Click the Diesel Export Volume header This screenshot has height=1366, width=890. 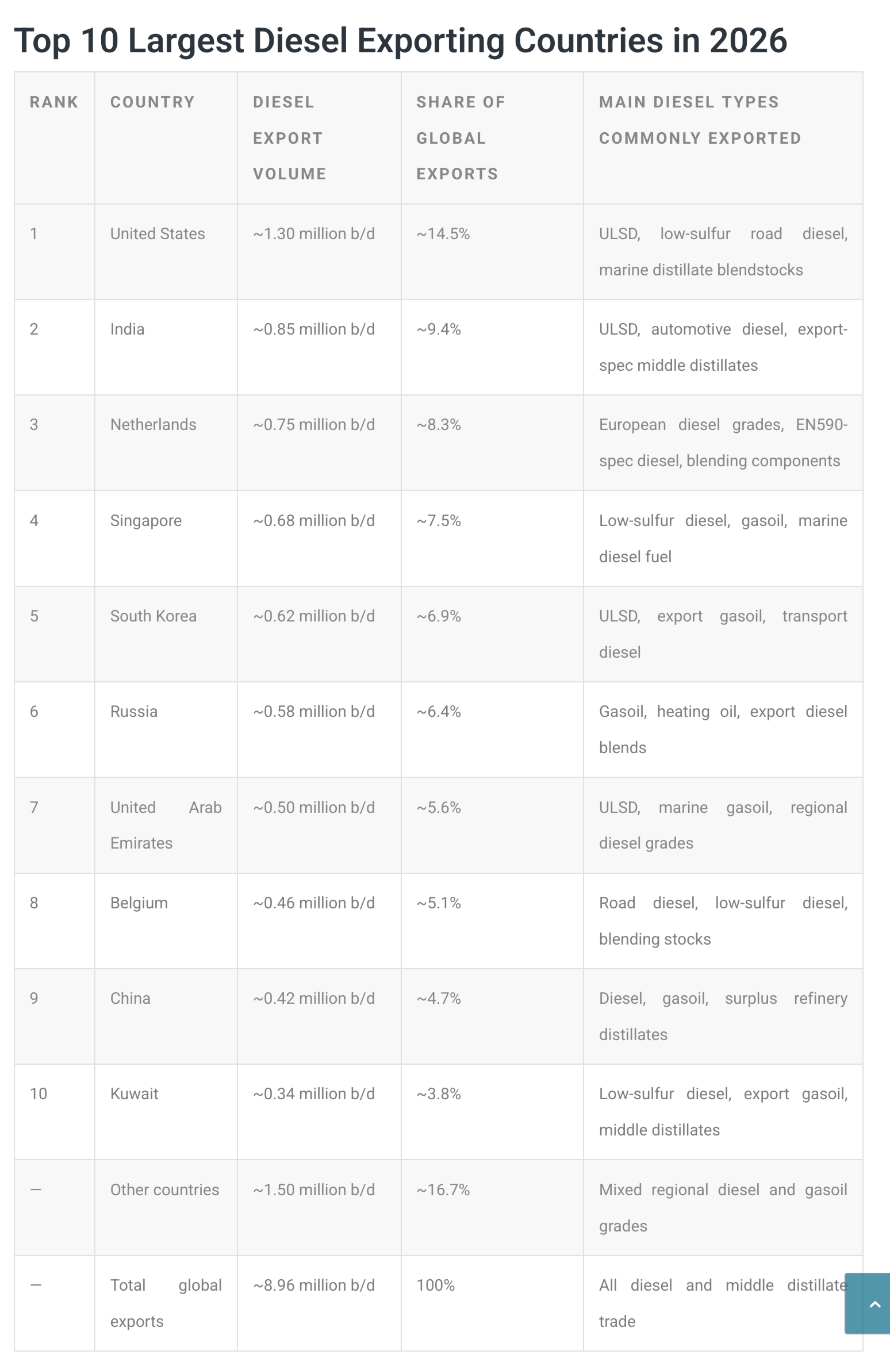pos(290,138)
